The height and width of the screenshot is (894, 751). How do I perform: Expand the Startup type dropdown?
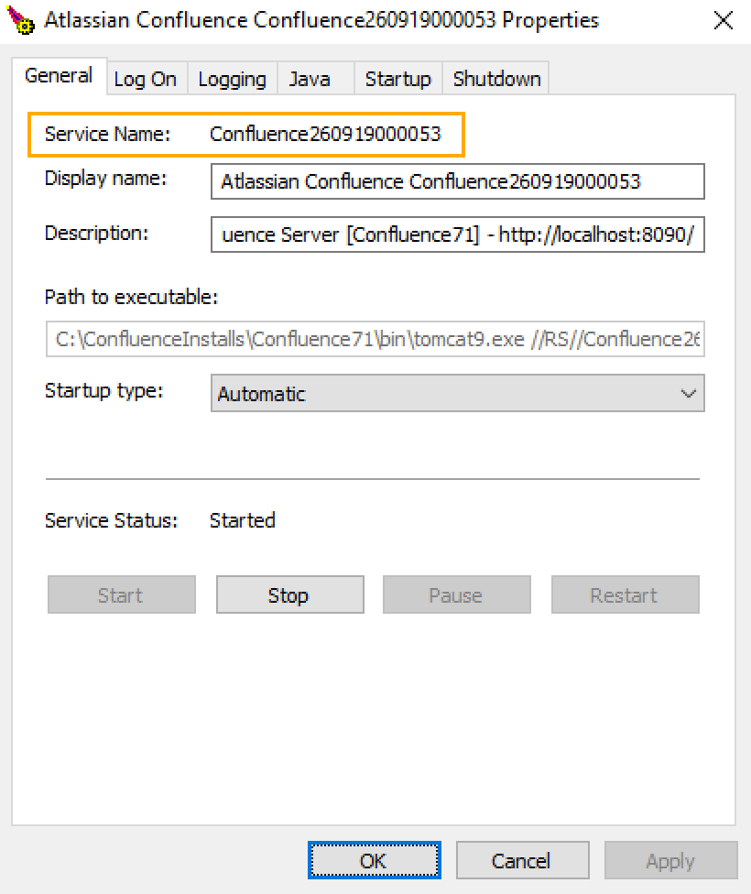click(457, 394)
